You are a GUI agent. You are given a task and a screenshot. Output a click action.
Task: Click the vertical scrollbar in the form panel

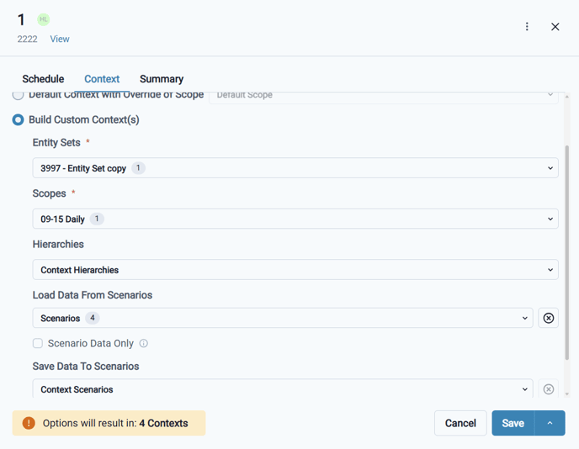pyautogui.click(x=566, y=252)
